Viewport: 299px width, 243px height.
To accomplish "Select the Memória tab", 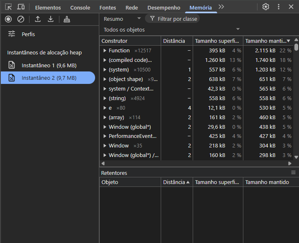I will [x=201, y=7].
